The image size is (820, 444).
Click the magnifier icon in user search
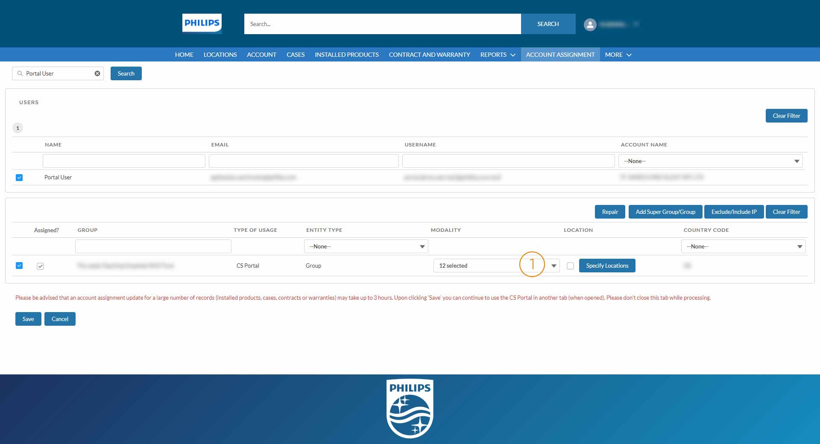(x=20, y=73)
